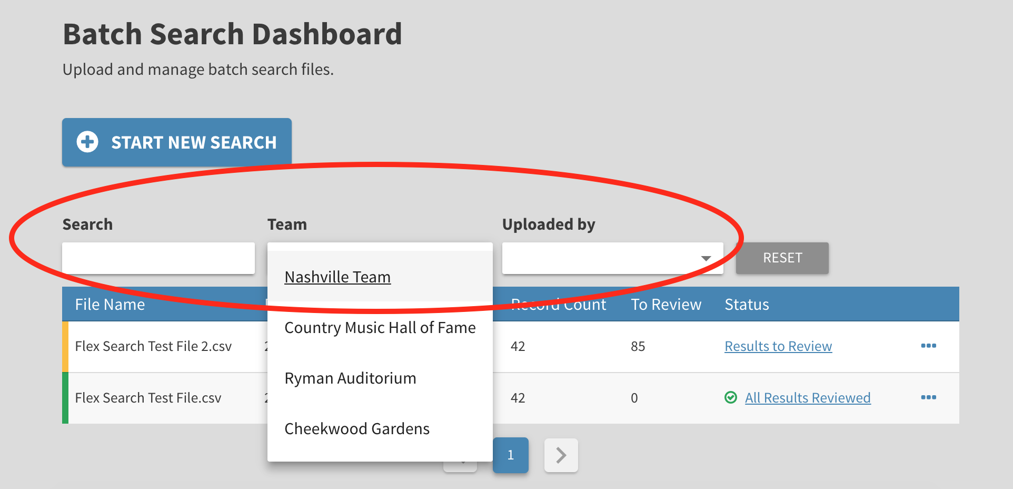The width and height of the screenshot is (1013, 489).
Task: Choose Country Music Hall of Fame option
Action: pyautogui.click(x=380, y=328)
